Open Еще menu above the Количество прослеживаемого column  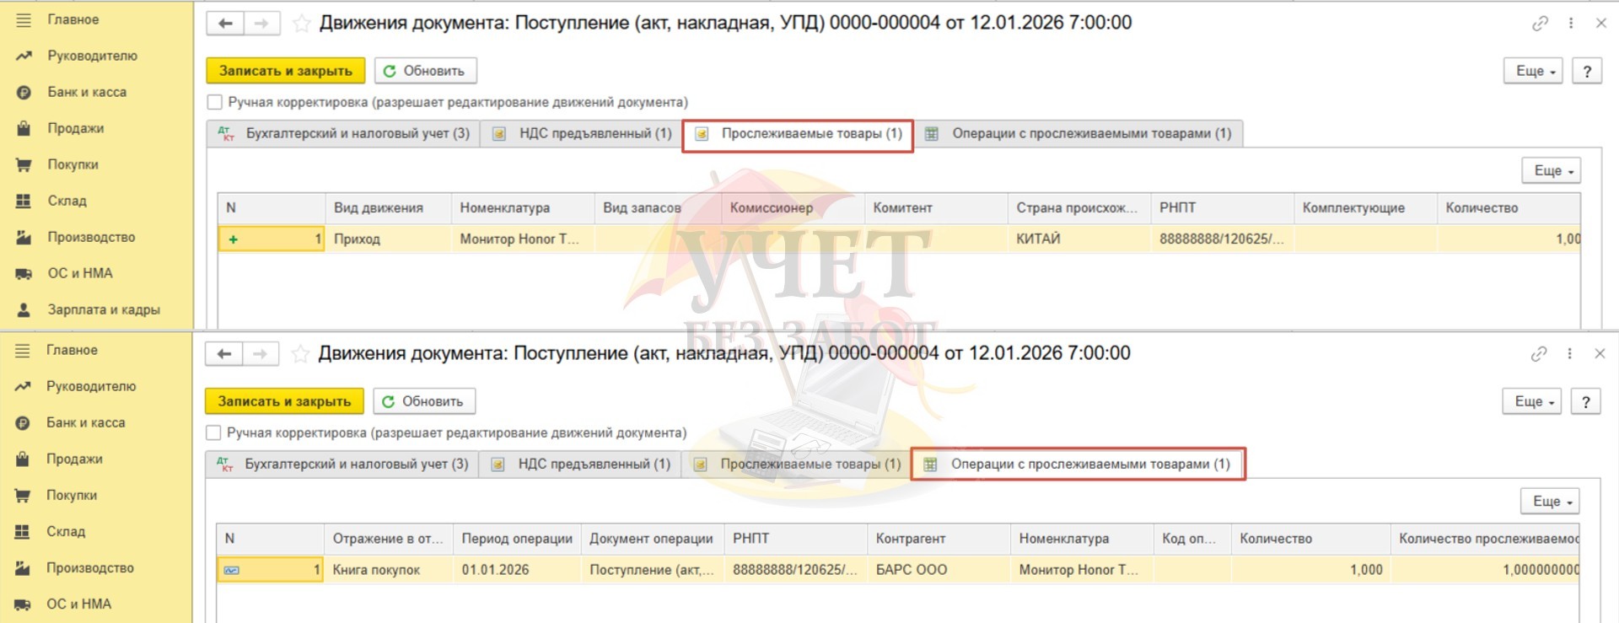pyautogui.click(x=1550, y=501)
